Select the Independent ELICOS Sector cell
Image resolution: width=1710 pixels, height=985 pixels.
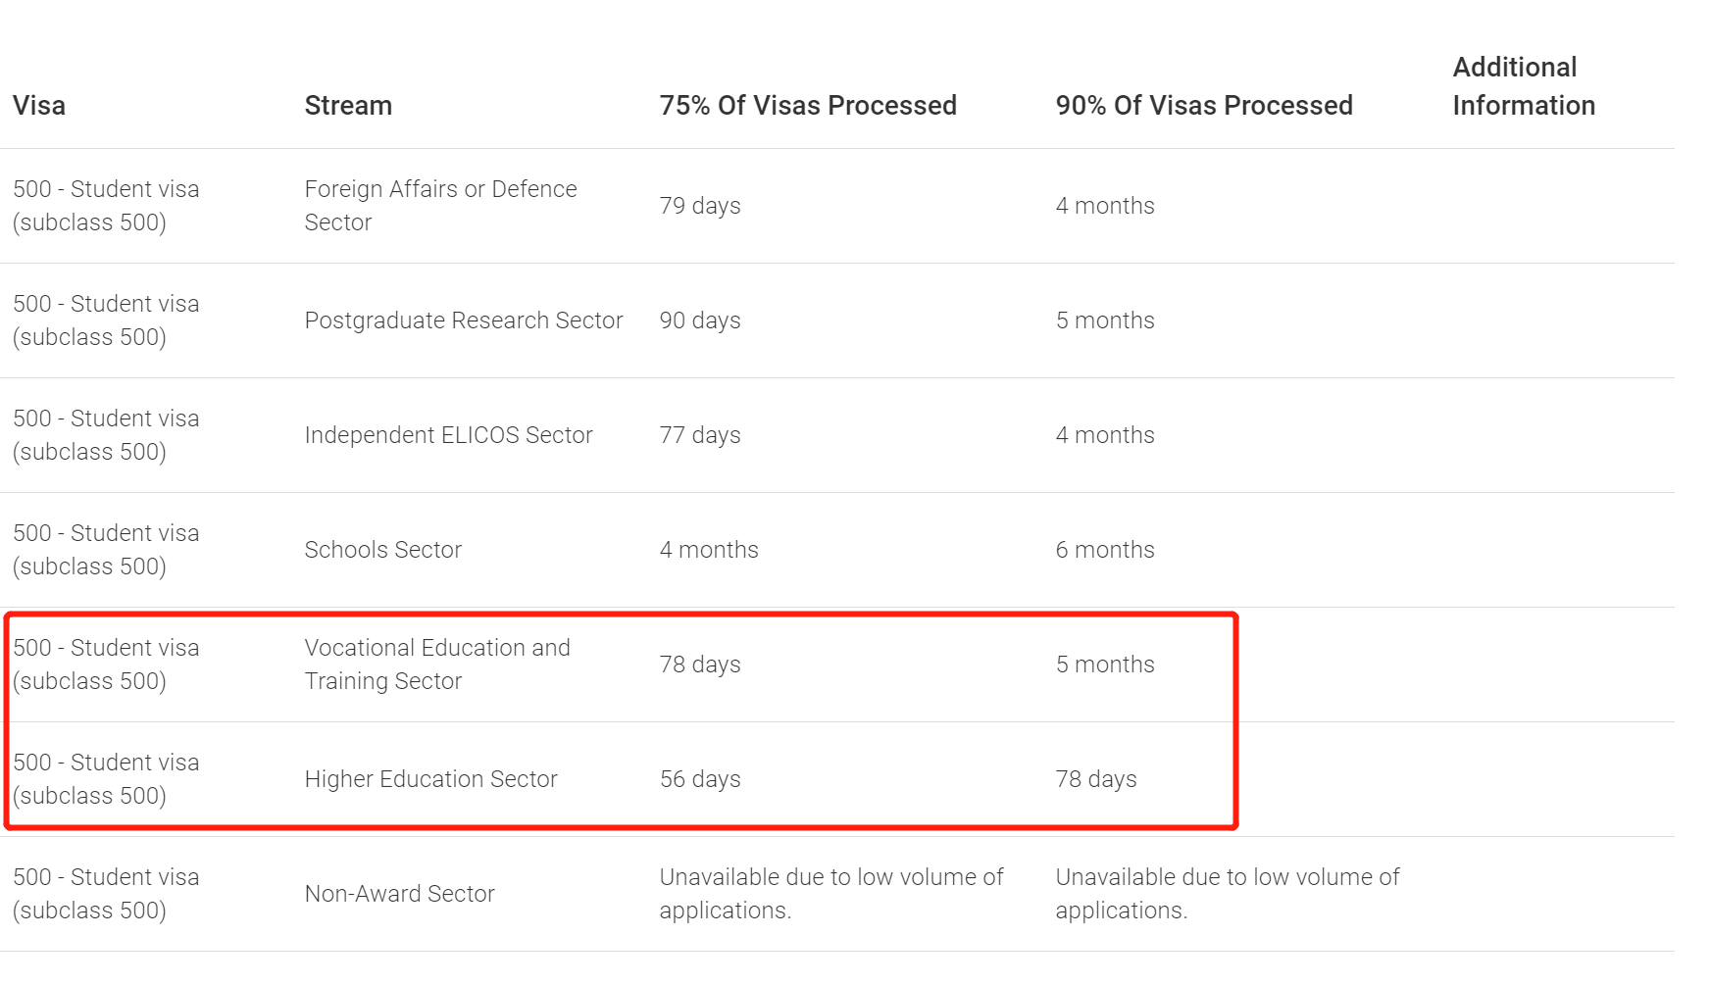coord(448,435)
